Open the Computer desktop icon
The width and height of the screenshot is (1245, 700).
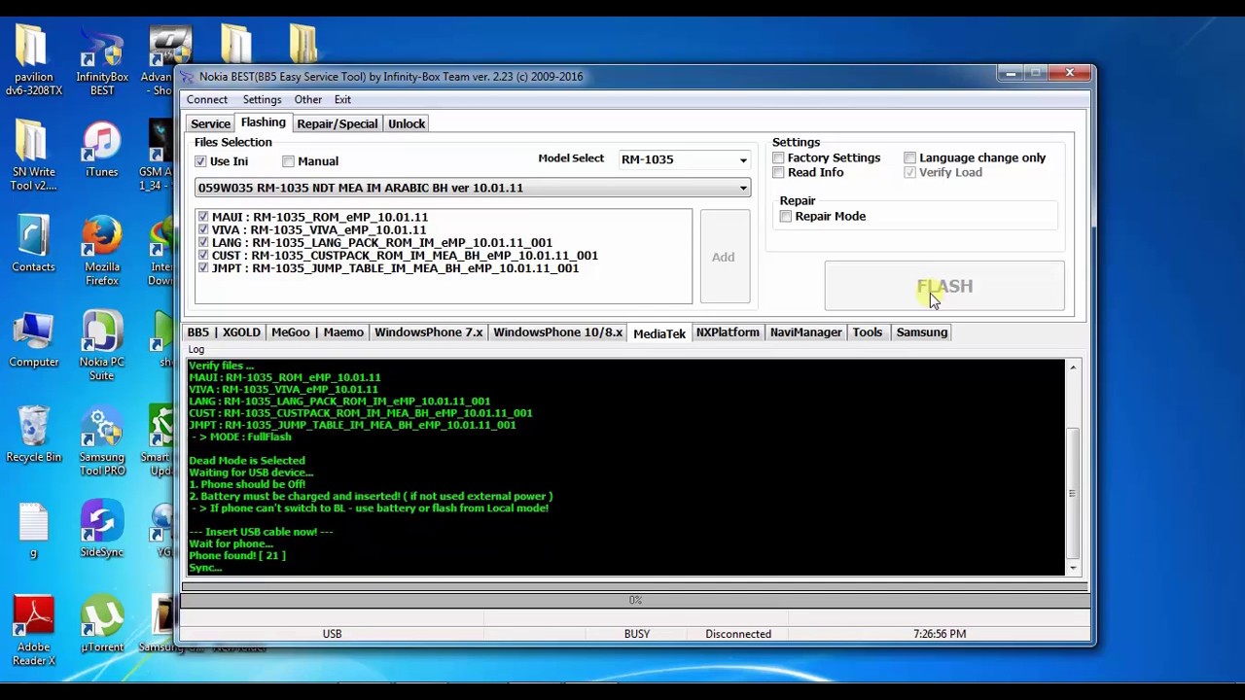[33, 340]
